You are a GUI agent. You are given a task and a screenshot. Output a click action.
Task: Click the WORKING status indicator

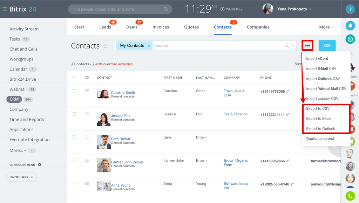point(231,9)
